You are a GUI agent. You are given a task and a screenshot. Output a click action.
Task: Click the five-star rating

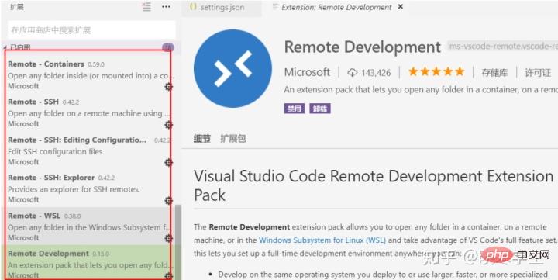click(436, 71)
